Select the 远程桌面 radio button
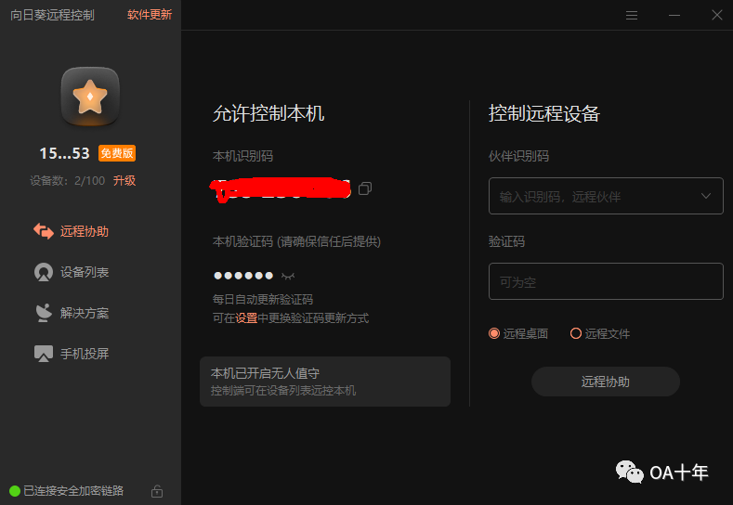Screen dimensions: 733x505 (x=494, y=333)
